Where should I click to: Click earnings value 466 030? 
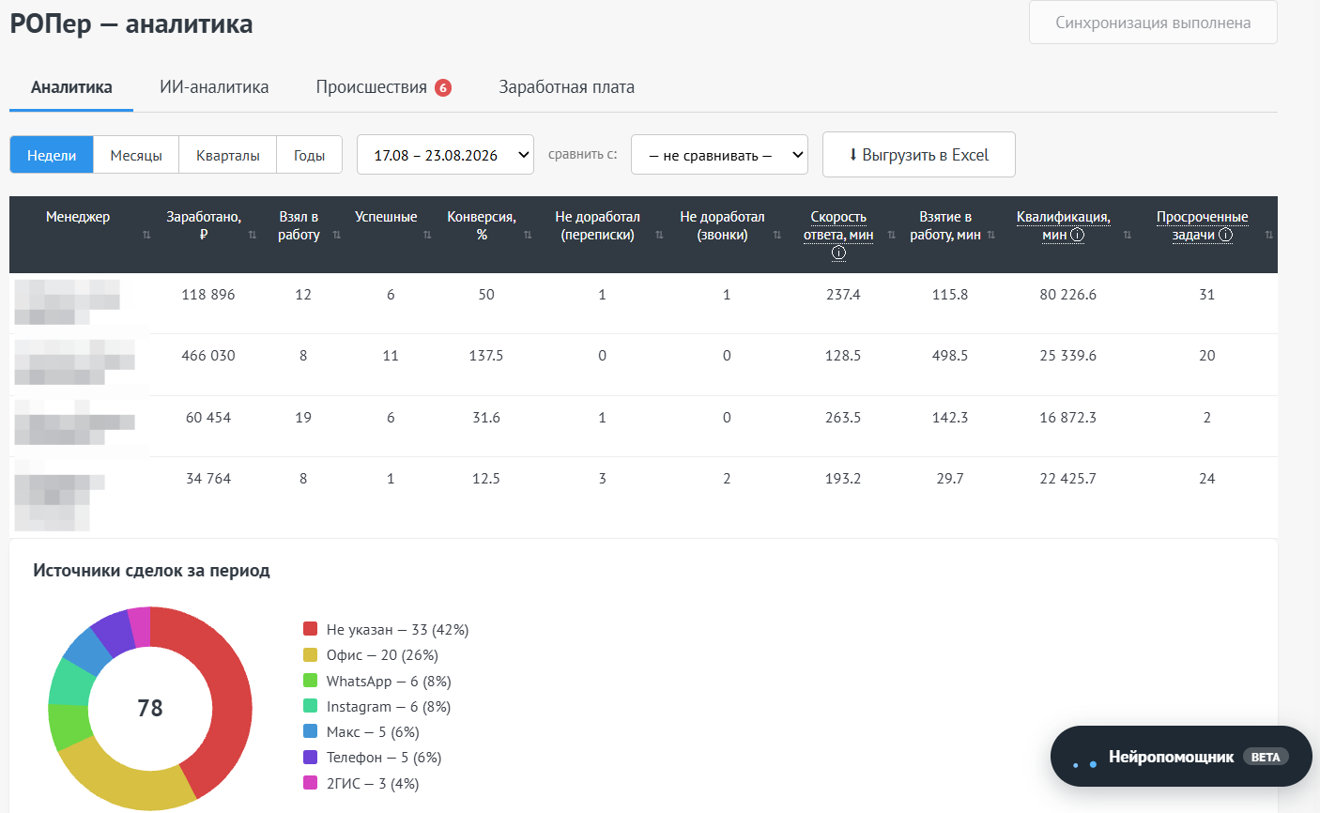point(208,356)
